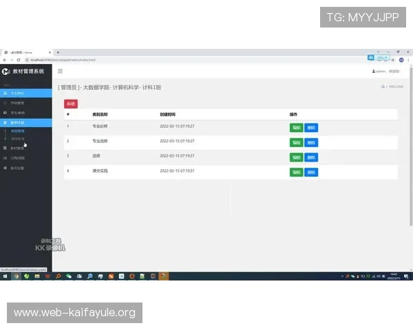
Task: Click green edit button for 专业必修
Action: tap(296, 128)
